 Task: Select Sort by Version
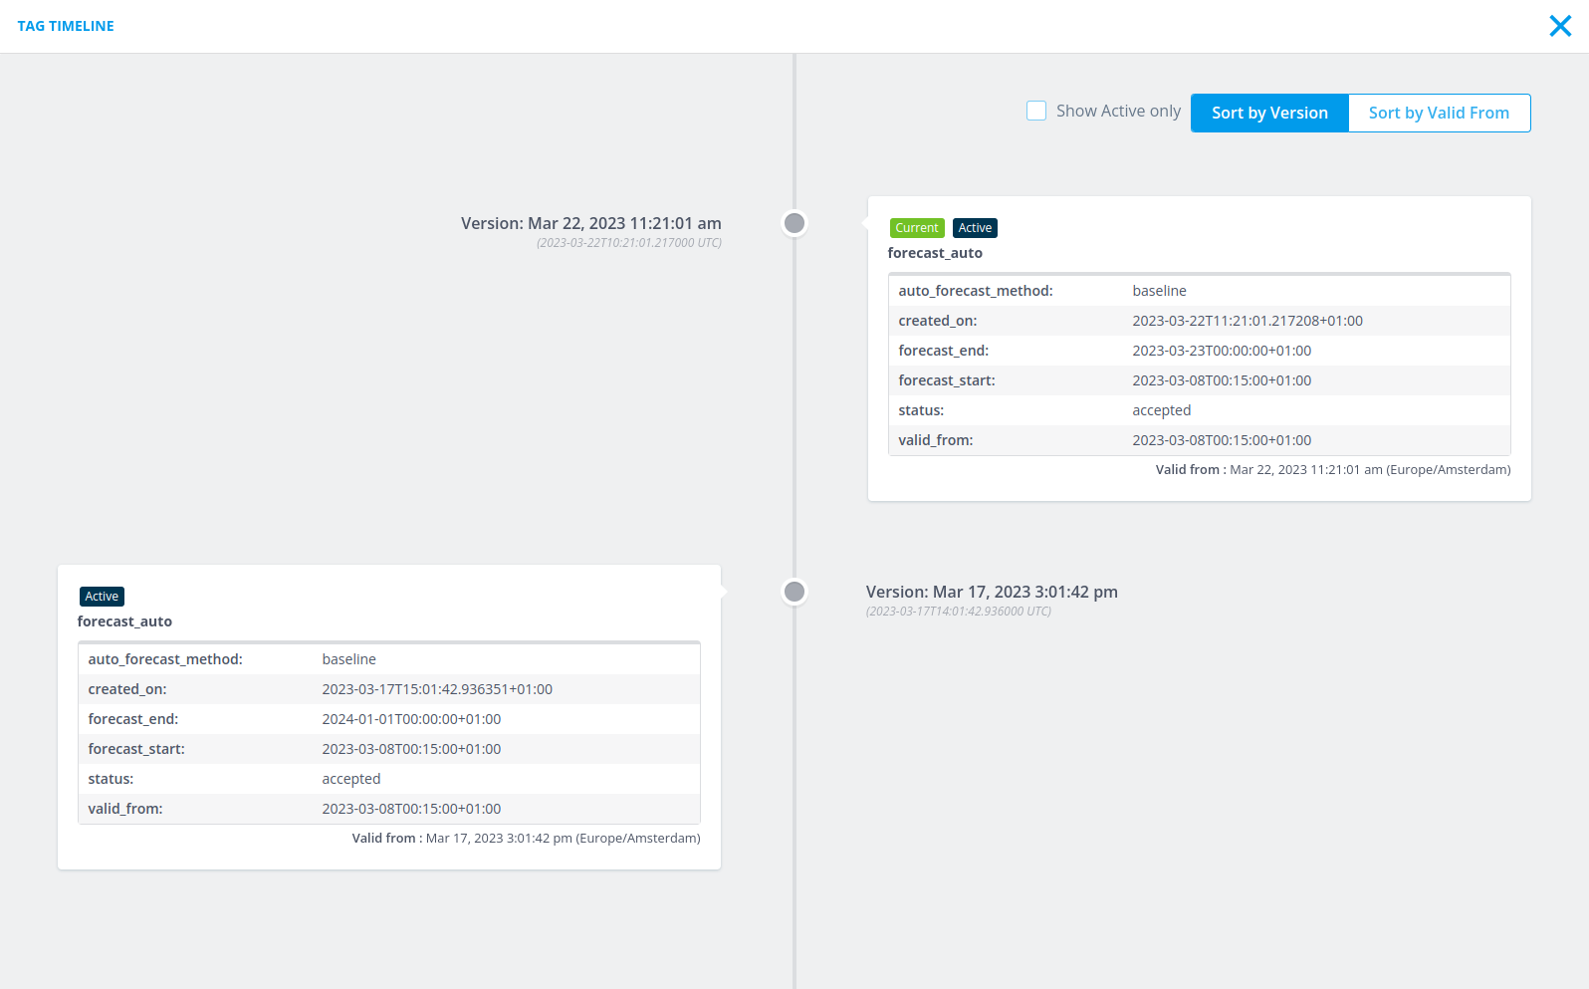(1269, 113)
